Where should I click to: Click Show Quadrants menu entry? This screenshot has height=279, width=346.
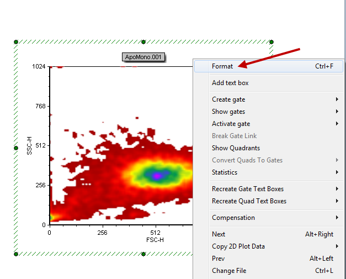pyautogui.click(x=236, y=148)
